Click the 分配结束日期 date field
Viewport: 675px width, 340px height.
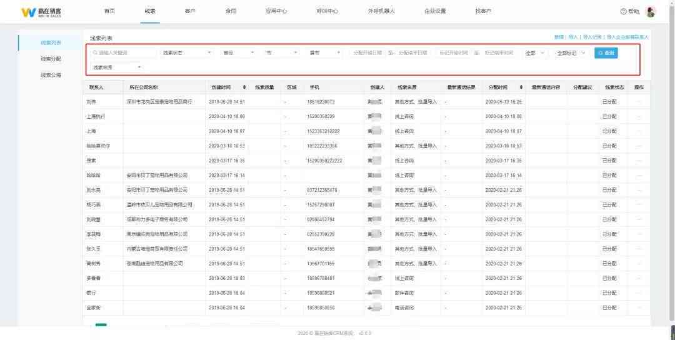tap(413, 53)
